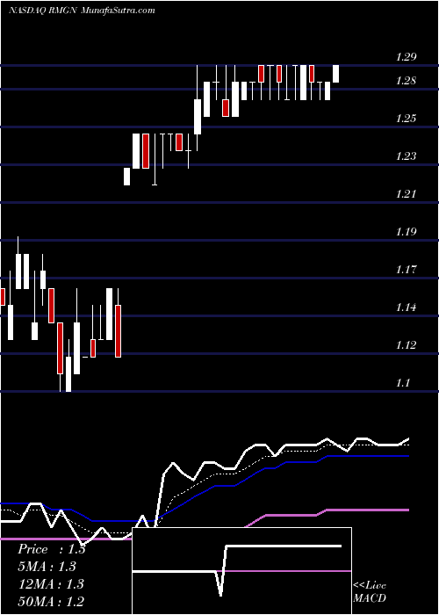Click the MACD inset chart panel
Viewport: 439px width, 615px height.
point(241,571)
